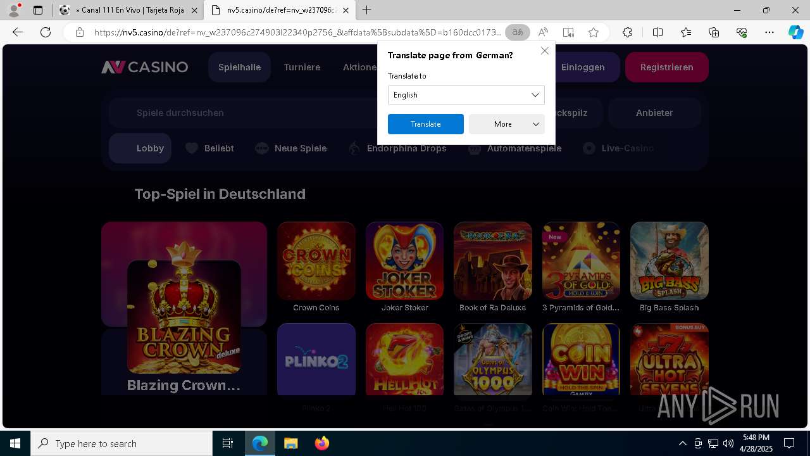Open the Turniere menu item
This screenshot has width=810, height=456.
click(x=302, y=67)
